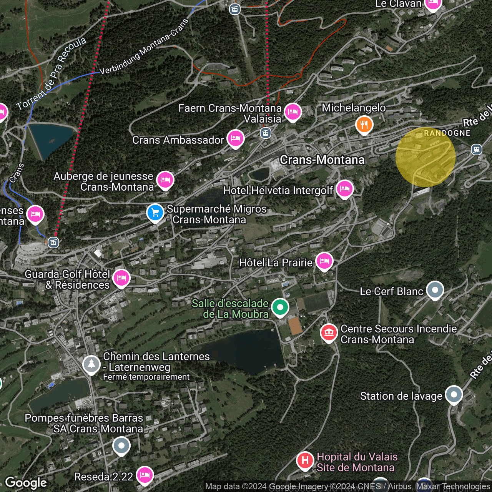Viewport: 492px width, 492px height.
Task: Select the Hotel Helvetia Intergolf pin
Action: tap(344, 189)
